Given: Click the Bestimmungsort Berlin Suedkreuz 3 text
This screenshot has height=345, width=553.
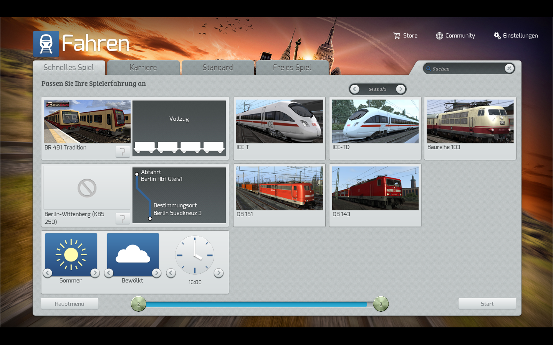Looking at the screenshot, I should click(177, 209).
